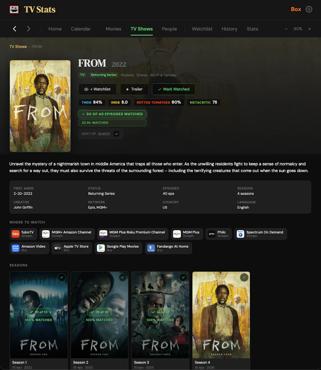Screen dimensions: 321x370
Task: Click first aired date 2-20-2022
Action: click(23, 193)
